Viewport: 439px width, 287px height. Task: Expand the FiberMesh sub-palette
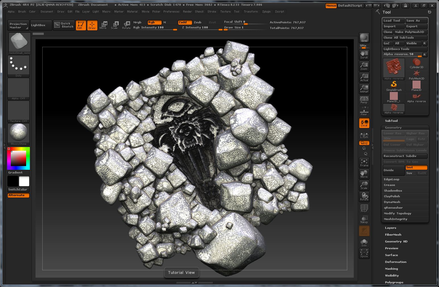point(393,234)
